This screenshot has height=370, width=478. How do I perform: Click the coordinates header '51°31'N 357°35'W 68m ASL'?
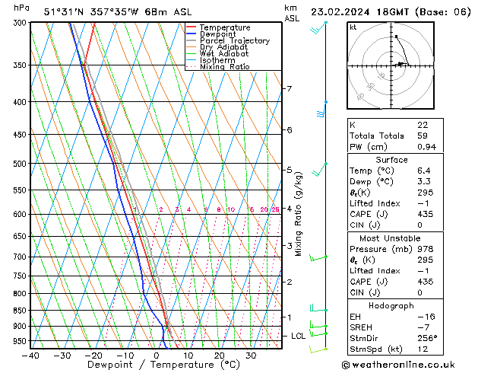(118, 12)
